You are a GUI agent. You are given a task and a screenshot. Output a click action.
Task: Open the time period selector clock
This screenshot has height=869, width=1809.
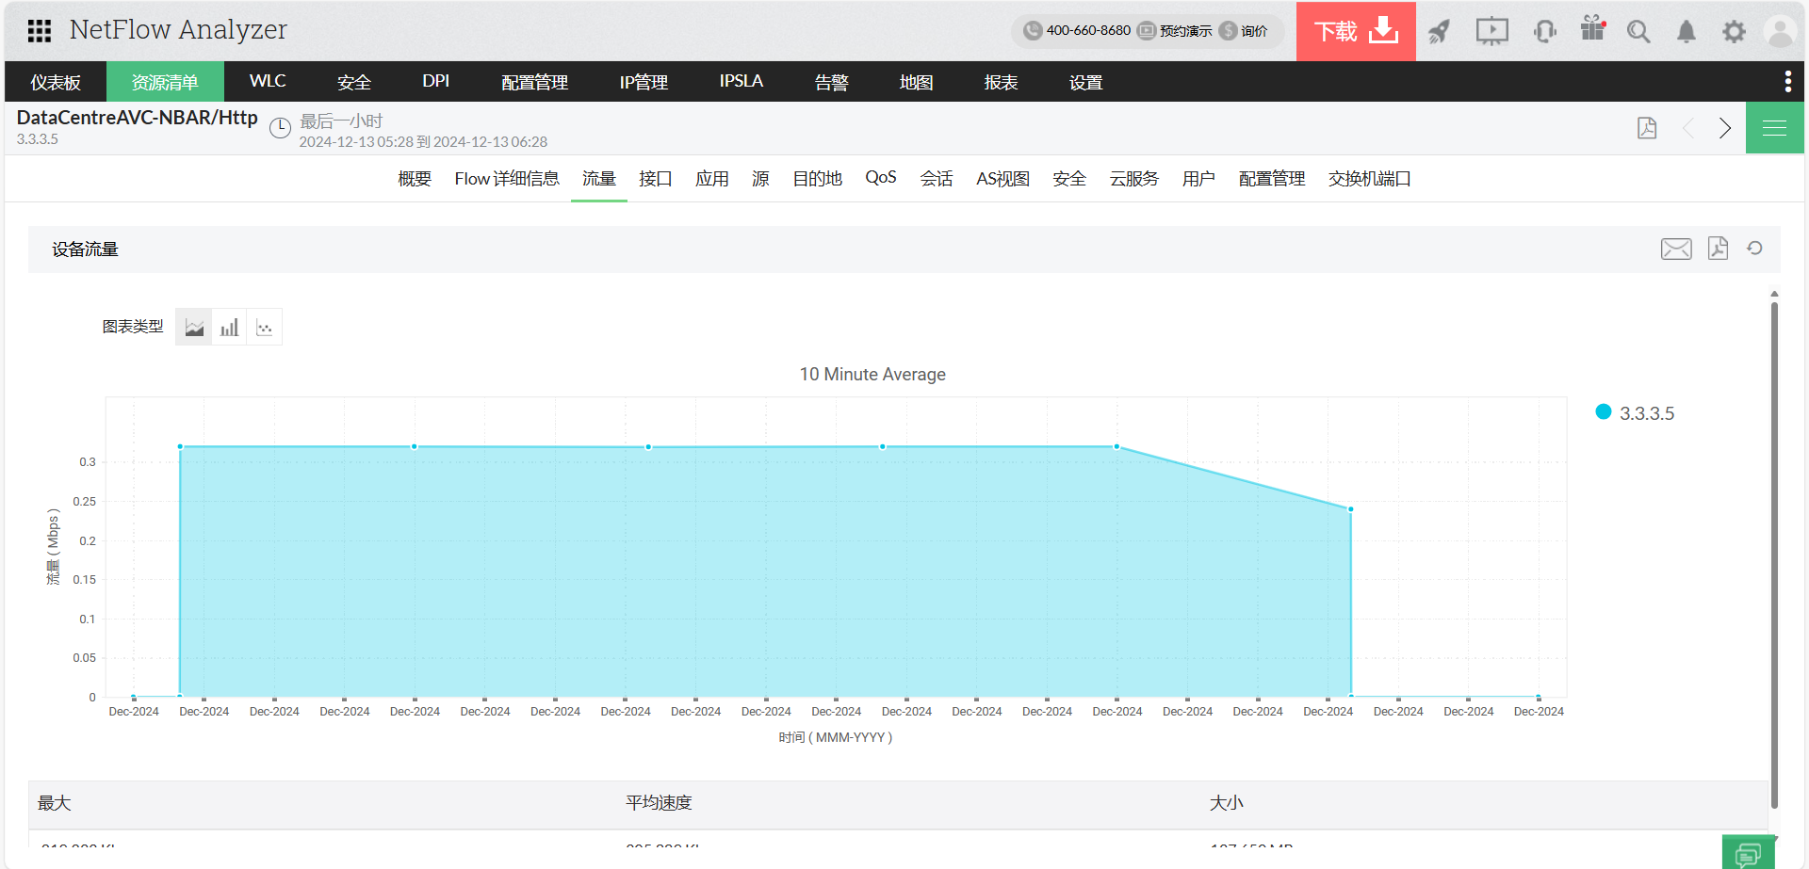click(x=280, y=129)
